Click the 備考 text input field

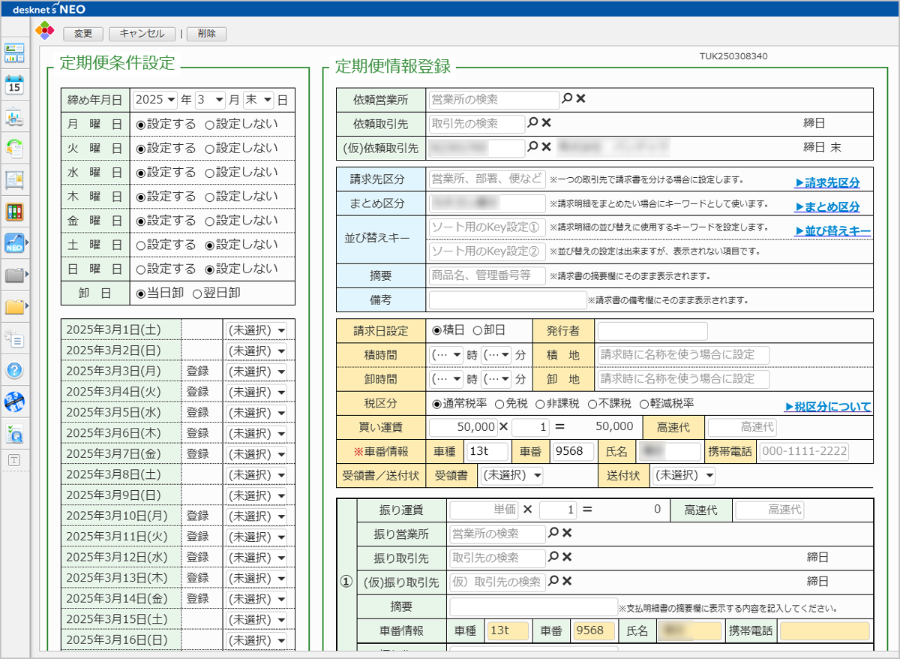pos(506,299)
